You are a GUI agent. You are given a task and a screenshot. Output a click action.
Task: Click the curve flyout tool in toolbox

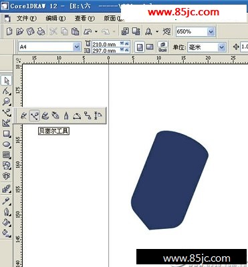(x=7, y=112)
